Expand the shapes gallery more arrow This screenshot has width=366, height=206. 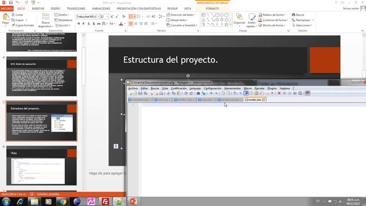(231, 25)
